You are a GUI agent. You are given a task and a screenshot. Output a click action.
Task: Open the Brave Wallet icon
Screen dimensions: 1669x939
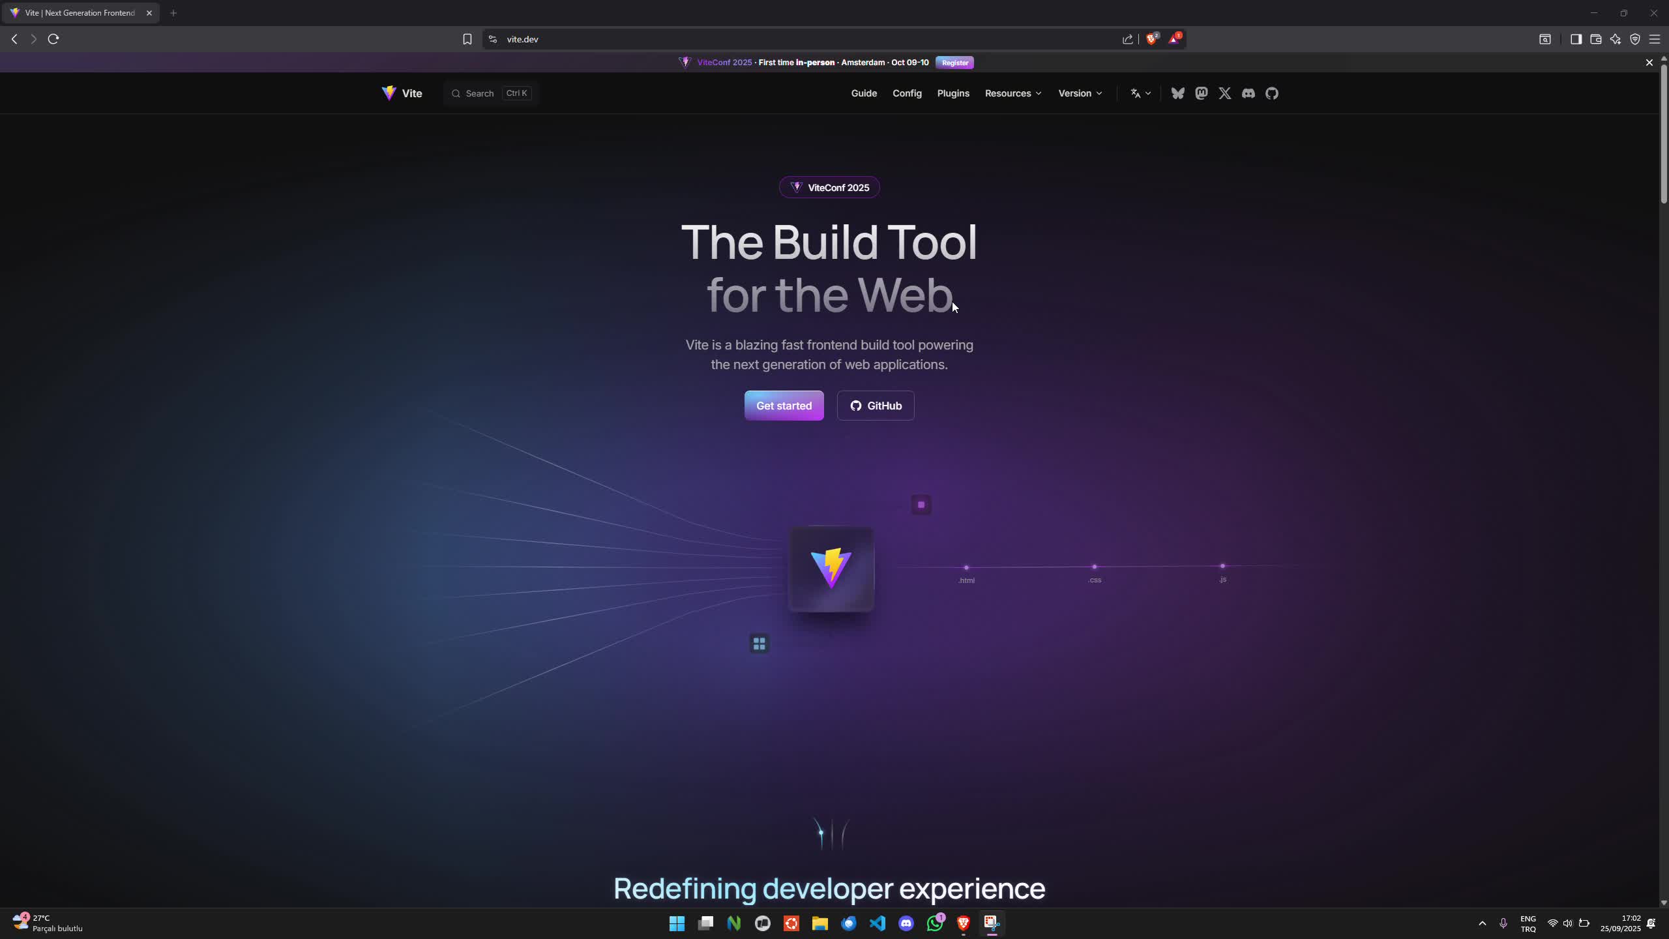point(1596,39)
